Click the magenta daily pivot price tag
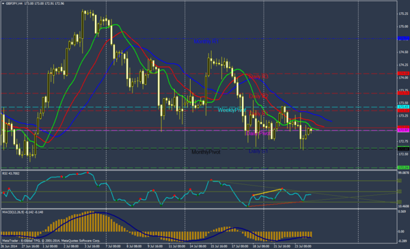This screenshot has width=410, height=249. tap(403, 130)
